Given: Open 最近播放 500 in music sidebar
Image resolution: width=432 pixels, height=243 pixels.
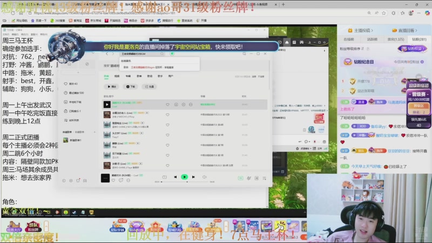Looking at the screenshot, I should [x=74, y=93].
